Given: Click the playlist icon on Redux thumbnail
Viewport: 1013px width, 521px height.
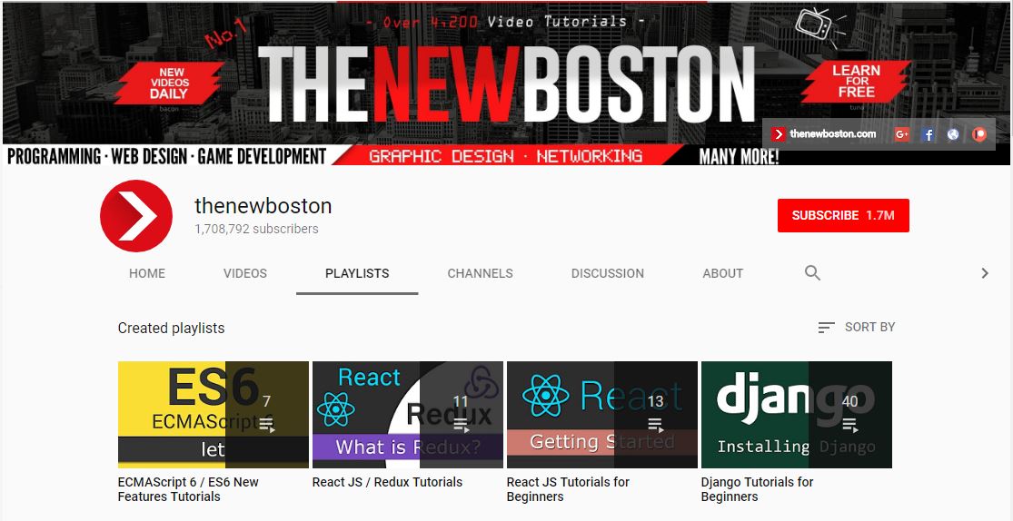Looking at the screenshot, I should 461,425.
